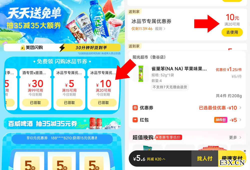Tap the 找人付 button
Viewport: 250px width, 170px height.
204,158
